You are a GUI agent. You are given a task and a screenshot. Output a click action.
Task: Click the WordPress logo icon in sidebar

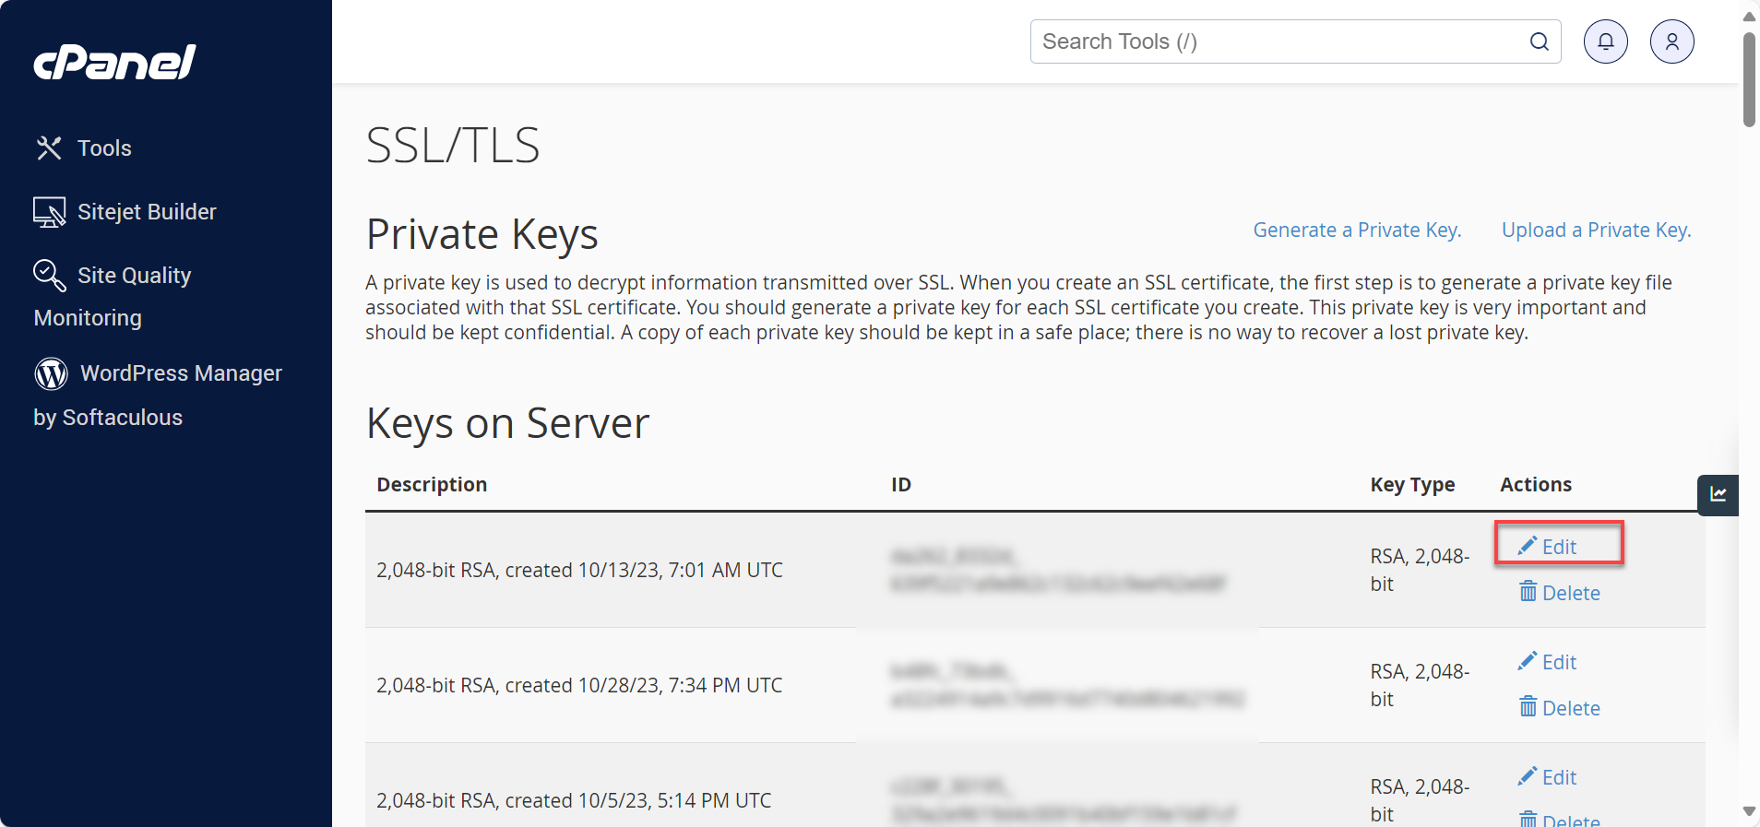(52, 373)
